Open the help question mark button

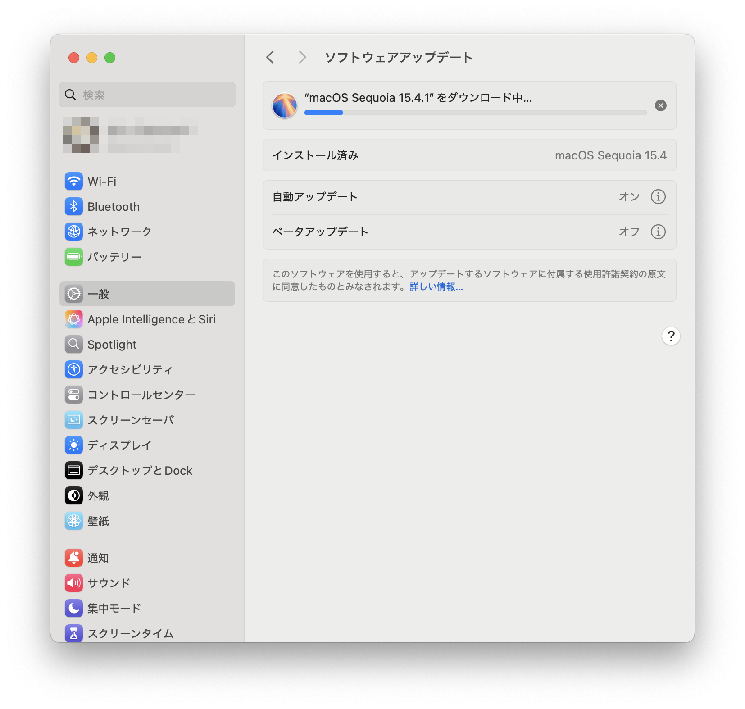(671, 336)
